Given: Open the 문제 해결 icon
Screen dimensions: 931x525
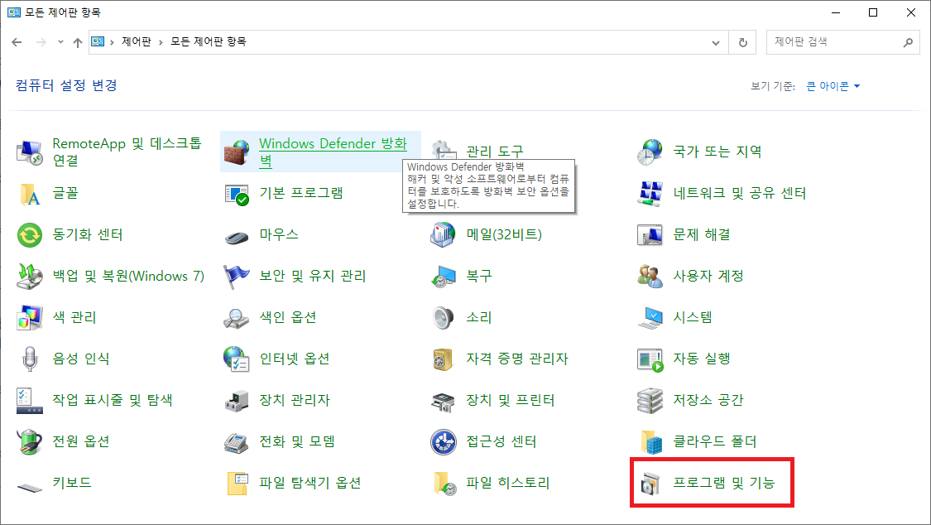Looking at the screenshot, I should click(650, 235).
